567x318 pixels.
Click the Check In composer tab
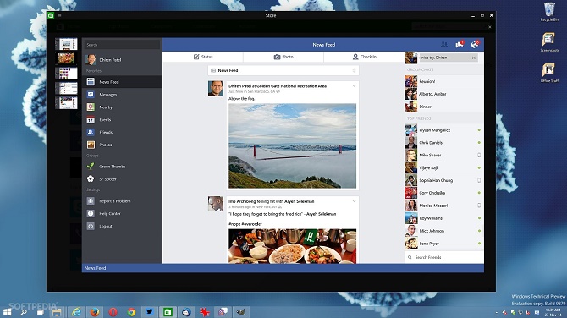coord(364,57)
